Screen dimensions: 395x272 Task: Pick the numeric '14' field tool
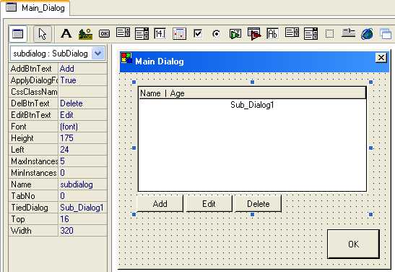[160, 33]
